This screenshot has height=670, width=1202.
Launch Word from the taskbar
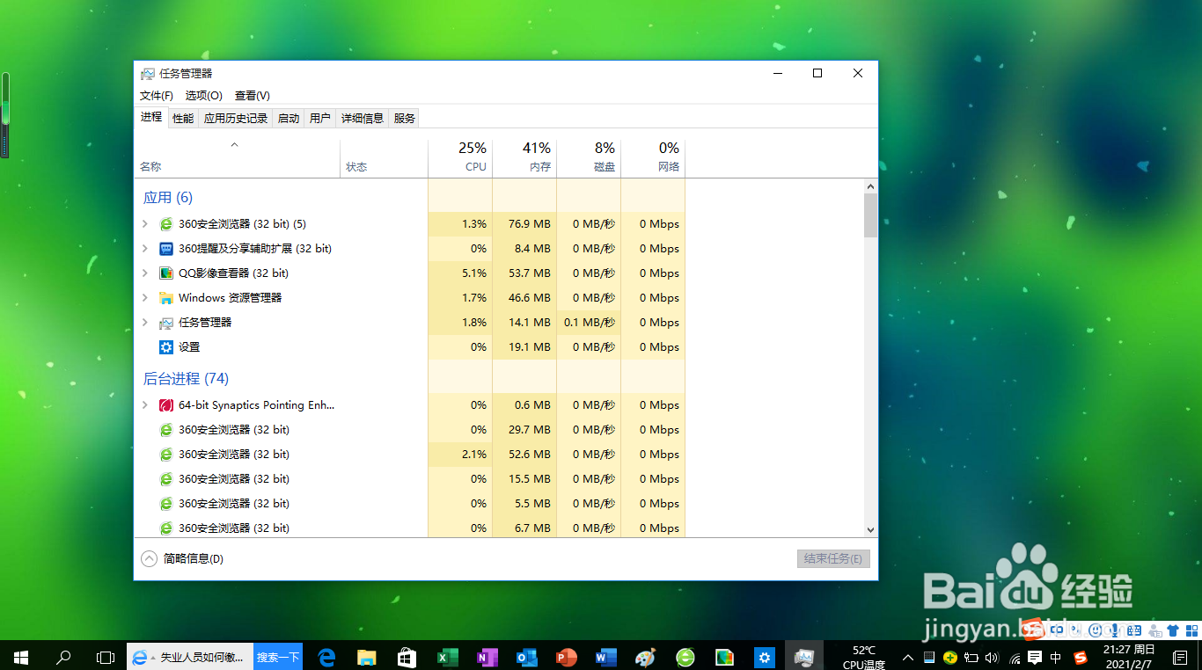[606, 657]
